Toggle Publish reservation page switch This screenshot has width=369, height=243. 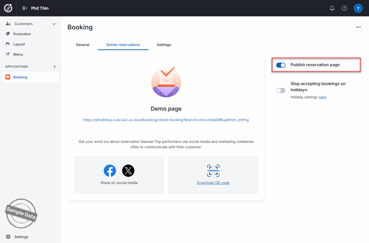281,65
